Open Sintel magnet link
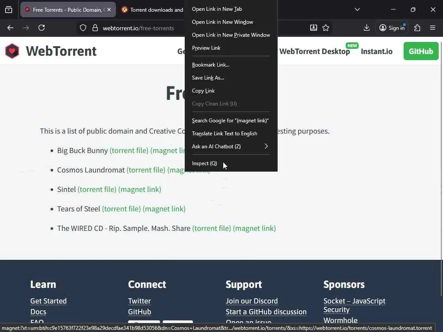Viewport: 443px width, 332px height. (x=140, y=189)
